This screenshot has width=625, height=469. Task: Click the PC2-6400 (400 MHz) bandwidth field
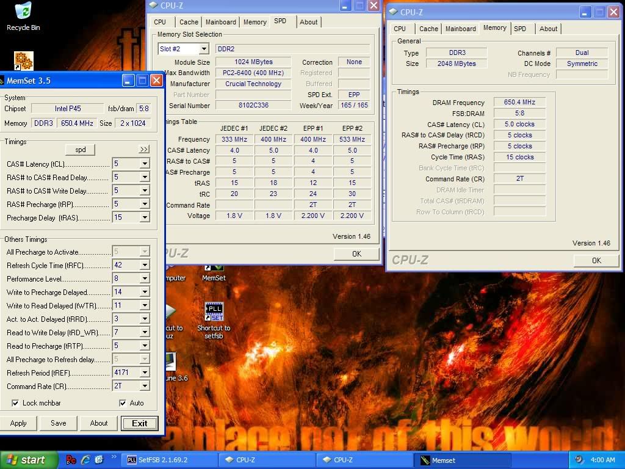click(x=253, y=73)
